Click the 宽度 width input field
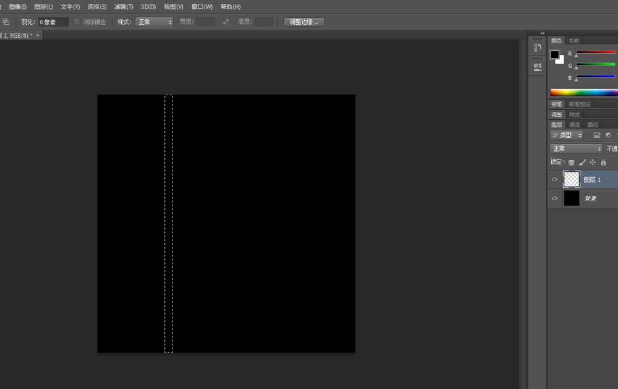This screenshot has height=389, width=618. pyautogui.click(x=206, y=22)
